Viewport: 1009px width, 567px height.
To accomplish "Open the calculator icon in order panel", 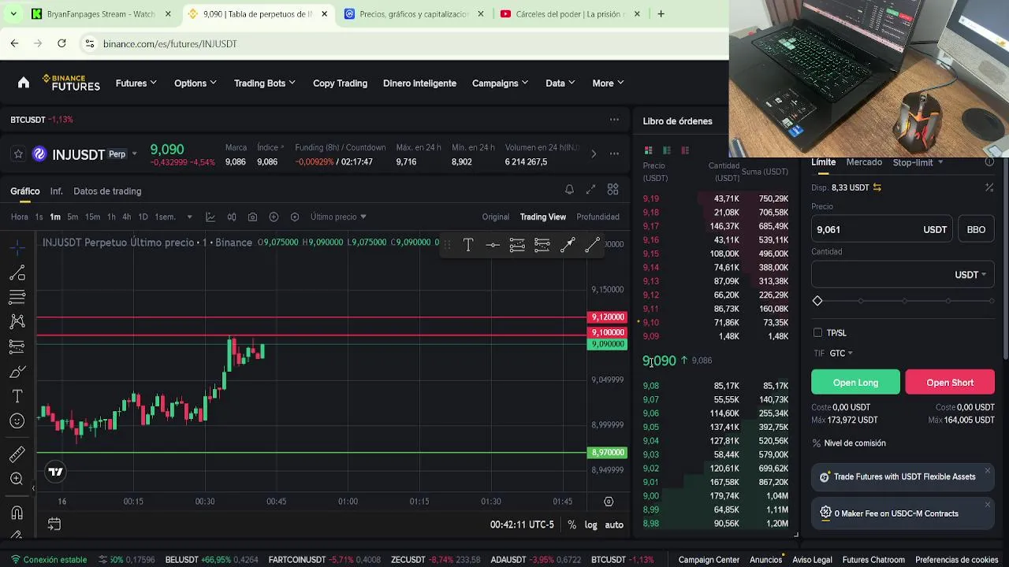I will pos(989,187).
